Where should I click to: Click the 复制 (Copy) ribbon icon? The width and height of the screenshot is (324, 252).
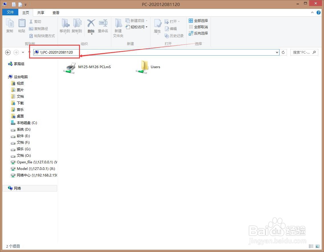point(10,26)
